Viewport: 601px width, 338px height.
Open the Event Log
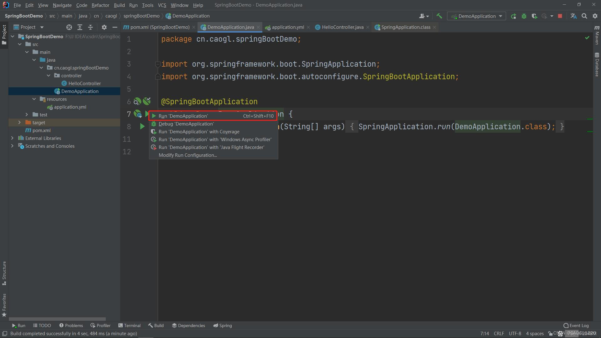click(576, 325)
